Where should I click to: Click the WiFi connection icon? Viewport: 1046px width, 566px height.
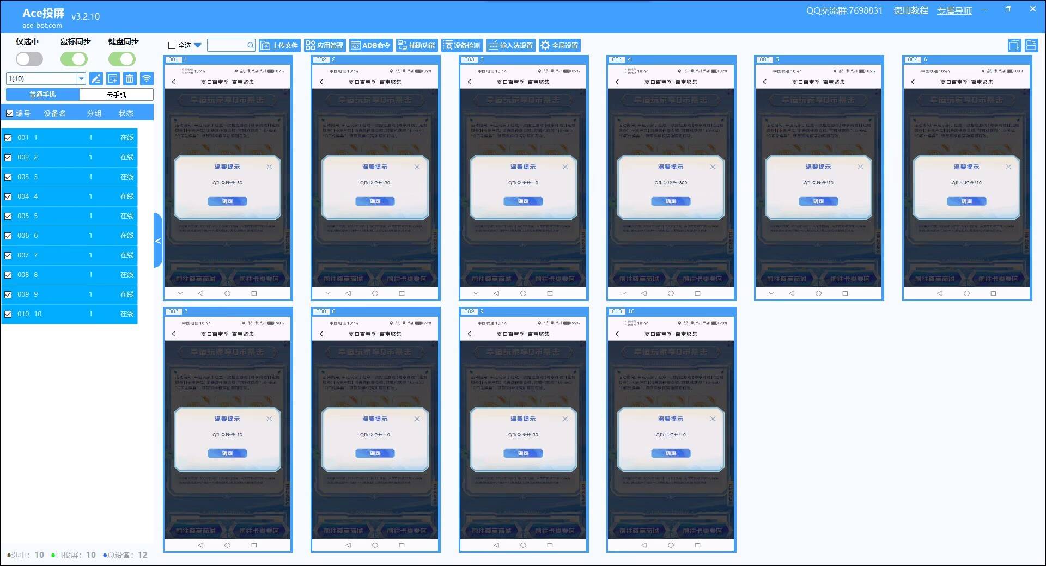click(147, 78)
